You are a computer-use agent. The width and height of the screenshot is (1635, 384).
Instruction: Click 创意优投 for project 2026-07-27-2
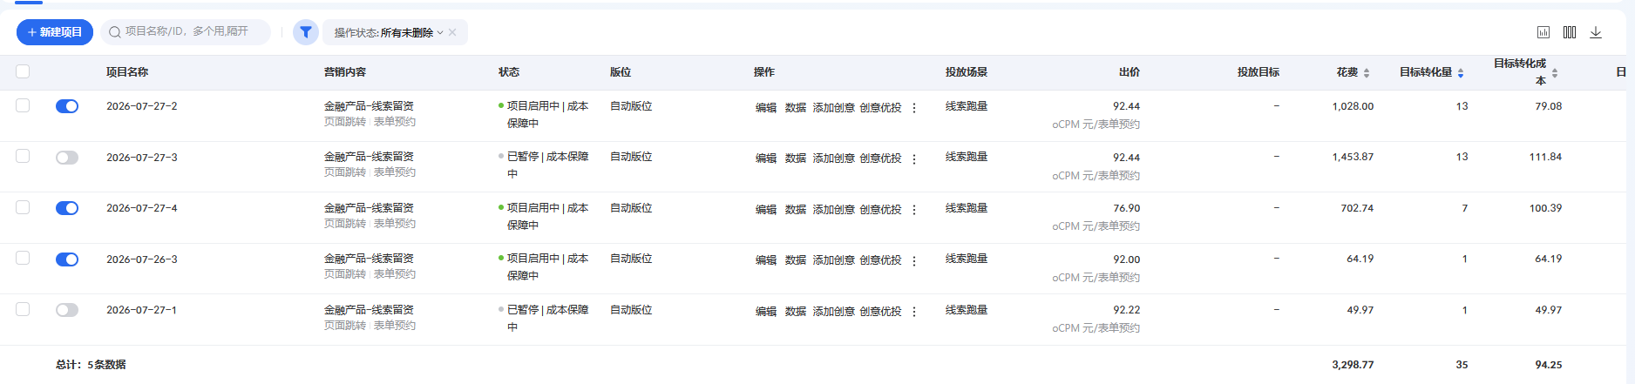881,108
